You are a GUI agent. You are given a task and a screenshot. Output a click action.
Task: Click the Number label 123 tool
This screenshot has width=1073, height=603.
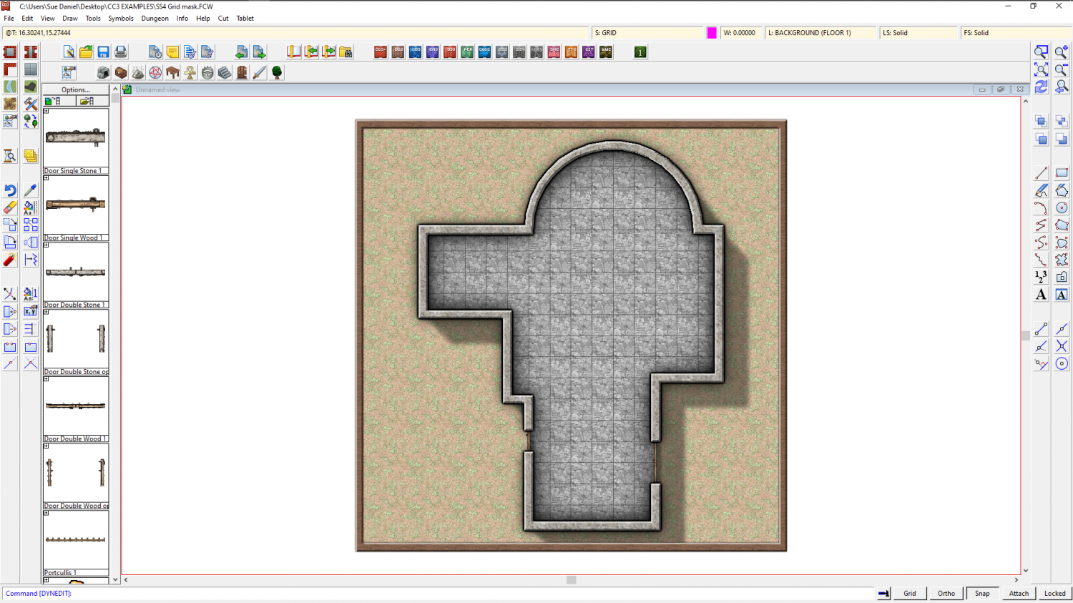click(1041, 277)
